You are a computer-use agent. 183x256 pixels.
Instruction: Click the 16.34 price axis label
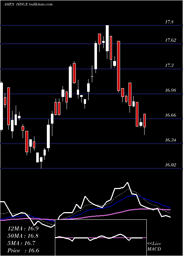point(171,140)
